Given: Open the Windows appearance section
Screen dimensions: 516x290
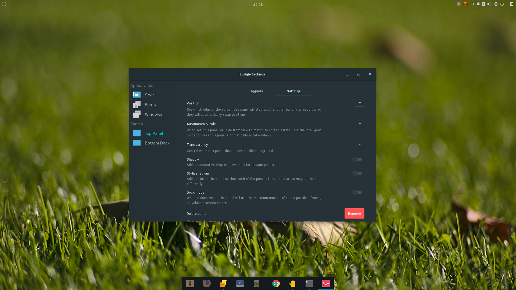Looking at the screenshot, I should 152,114.
